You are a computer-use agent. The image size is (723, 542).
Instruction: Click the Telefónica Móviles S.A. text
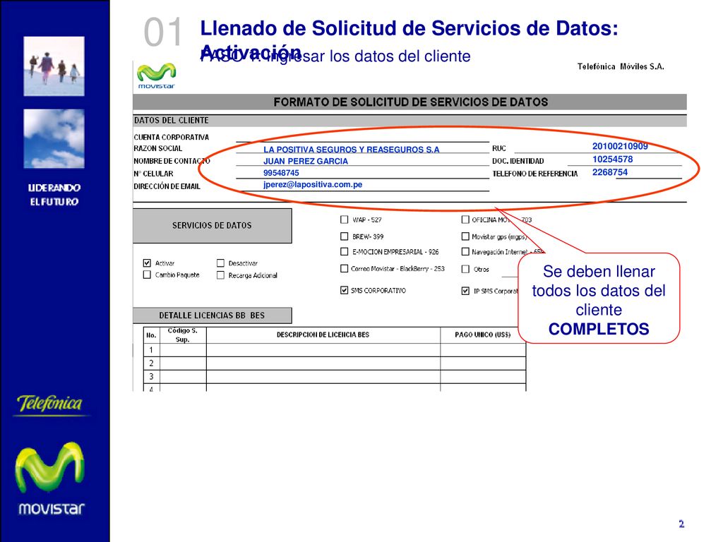(621, 66)
